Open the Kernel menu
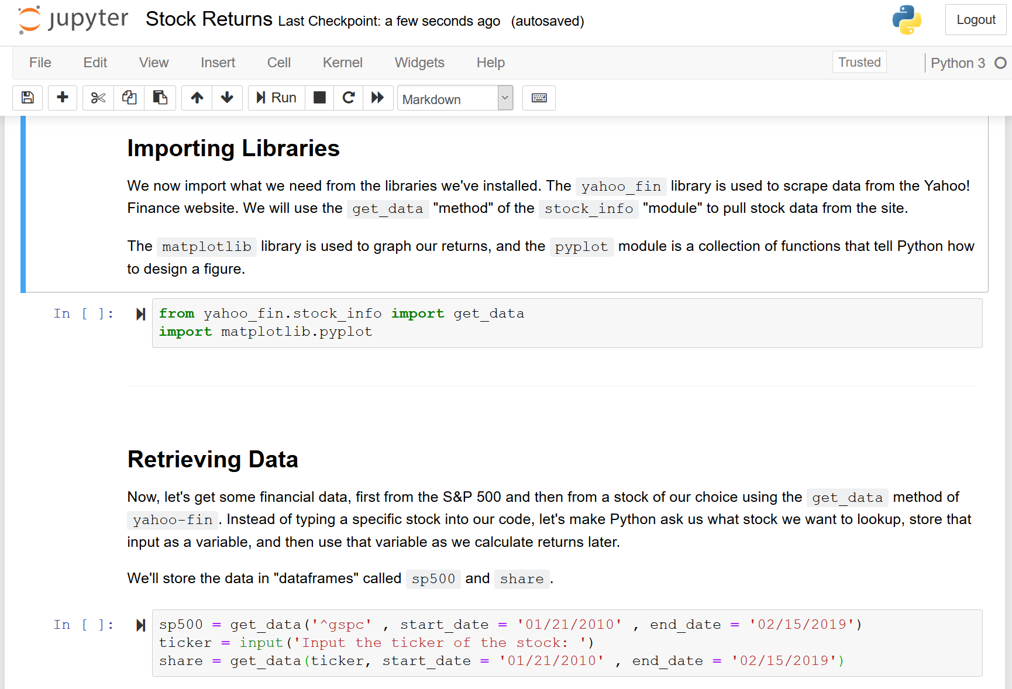Viewport: 1012px width, 689px height. 342,63
